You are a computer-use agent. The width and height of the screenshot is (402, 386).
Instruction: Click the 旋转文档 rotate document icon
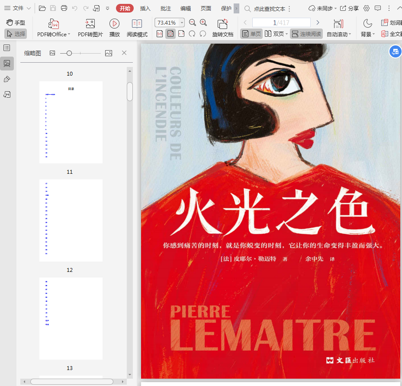[222, 24]
